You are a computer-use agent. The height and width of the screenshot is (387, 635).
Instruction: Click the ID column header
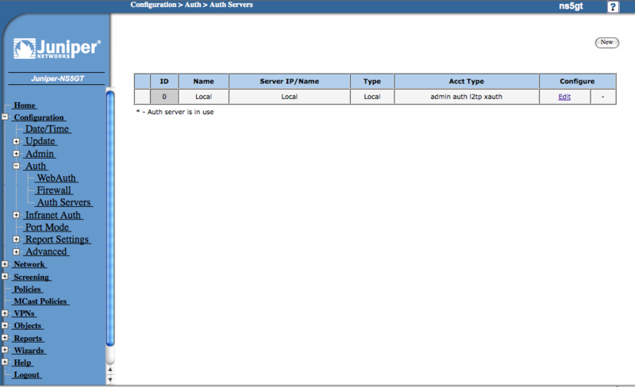pos(164,82)
